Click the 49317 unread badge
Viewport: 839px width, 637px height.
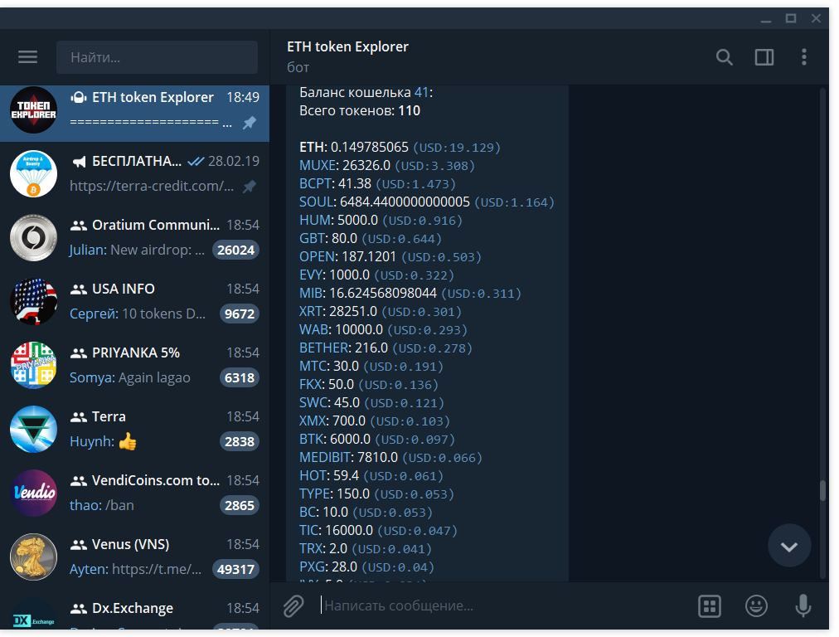coord(236,569)
